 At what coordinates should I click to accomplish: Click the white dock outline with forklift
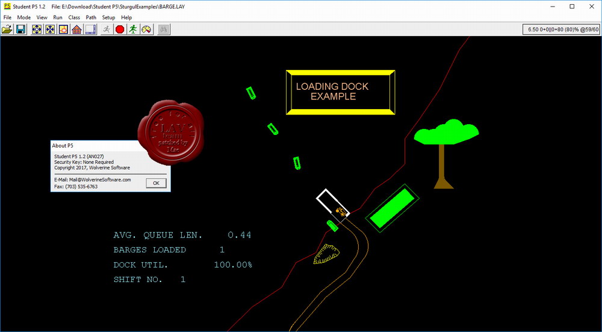(x=333, y=205)
